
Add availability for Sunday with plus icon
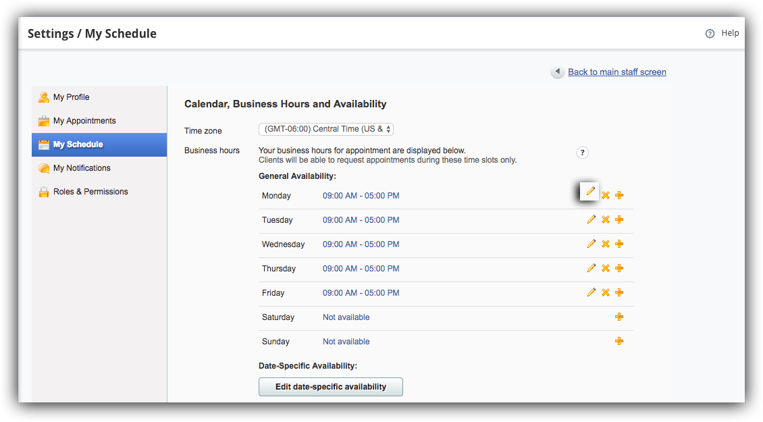(619, 341)
